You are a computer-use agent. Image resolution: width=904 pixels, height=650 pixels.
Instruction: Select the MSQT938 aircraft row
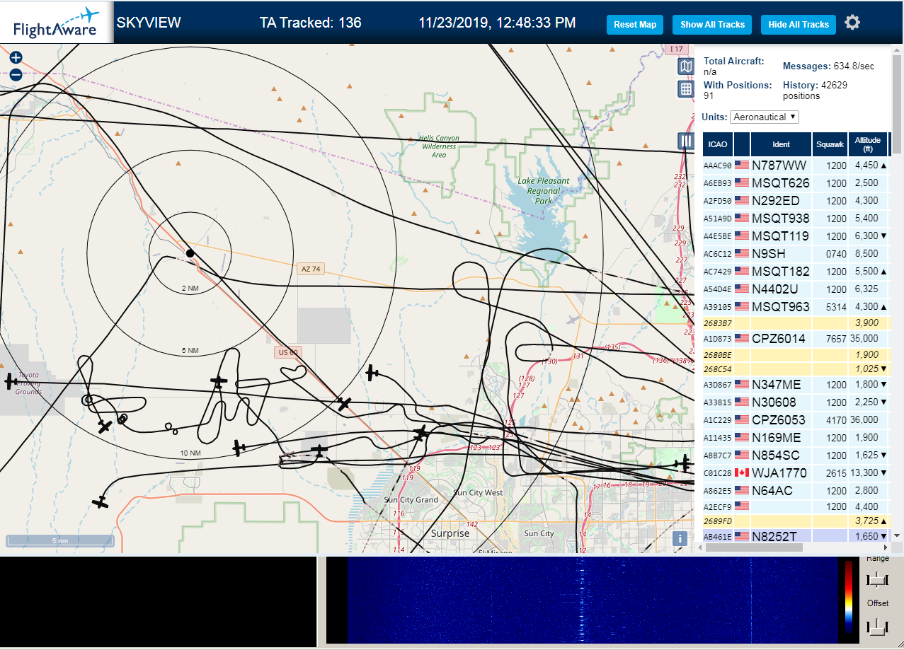(796, 218)
